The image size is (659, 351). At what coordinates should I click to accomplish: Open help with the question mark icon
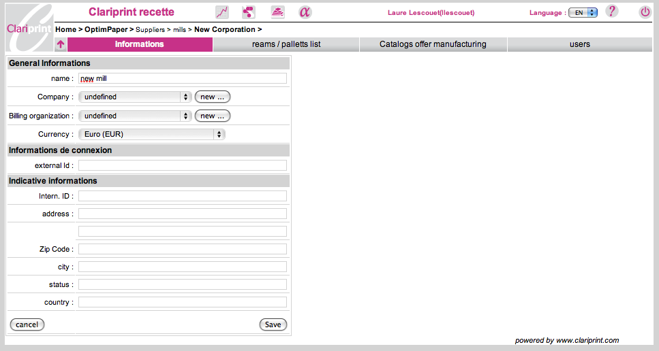coord(612,12)
